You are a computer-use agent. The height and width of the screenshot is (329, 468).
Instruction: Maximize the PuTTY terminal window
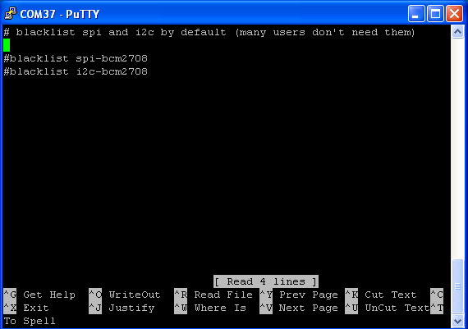(x=435, y=14)
